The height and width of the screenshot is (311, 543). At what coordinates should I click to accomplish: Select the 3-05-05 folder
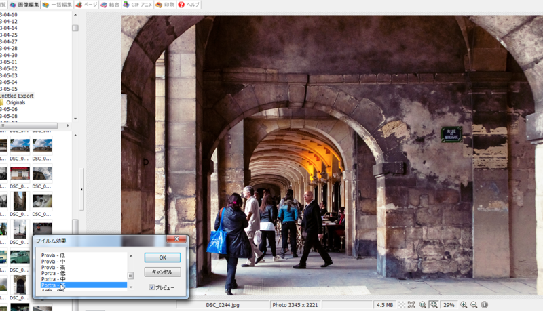click(x=9, y=89)
